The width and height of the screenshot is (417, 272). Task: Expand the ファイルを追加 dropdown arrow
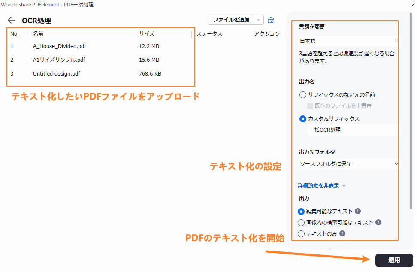pyautogui.click(x=258, y=20)
